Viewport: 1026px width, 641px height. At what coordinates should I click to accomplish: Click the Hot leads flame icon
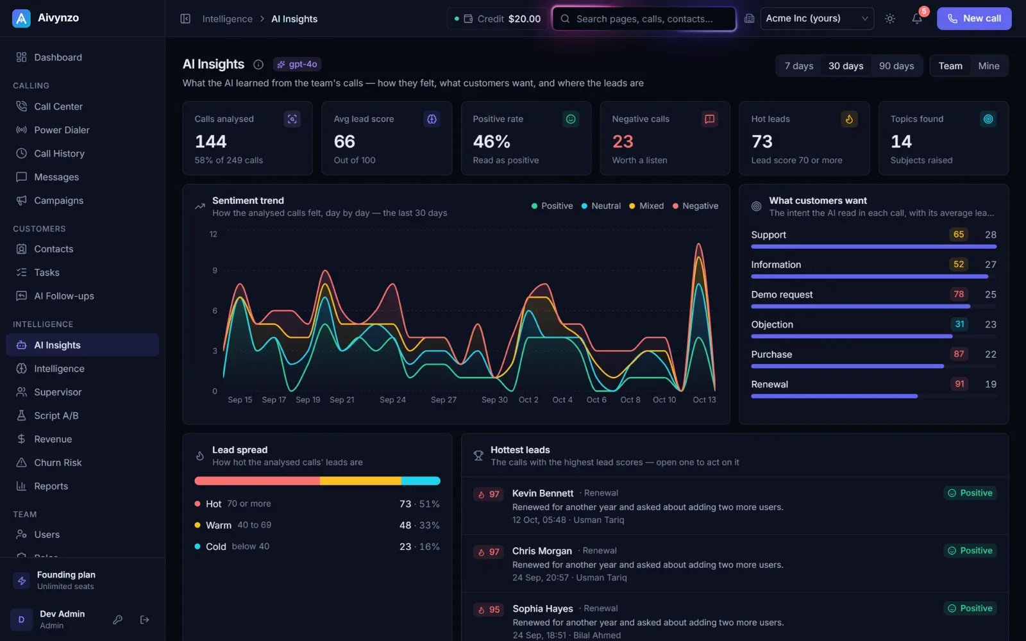pyautogui.click(x=849, y=119)
